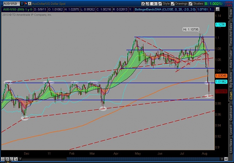Click the zoom-in icon beside the grid icon
The image size is (234, 163).
pyautogui.click(x=7, y=159)
